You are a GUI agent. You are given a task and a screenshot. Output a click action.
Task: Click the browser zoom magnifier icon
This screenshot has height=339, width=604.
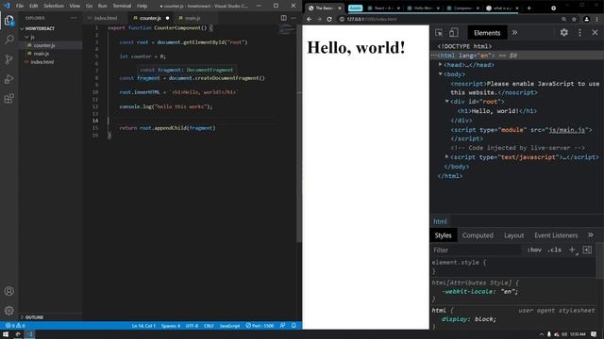[563, 19]
